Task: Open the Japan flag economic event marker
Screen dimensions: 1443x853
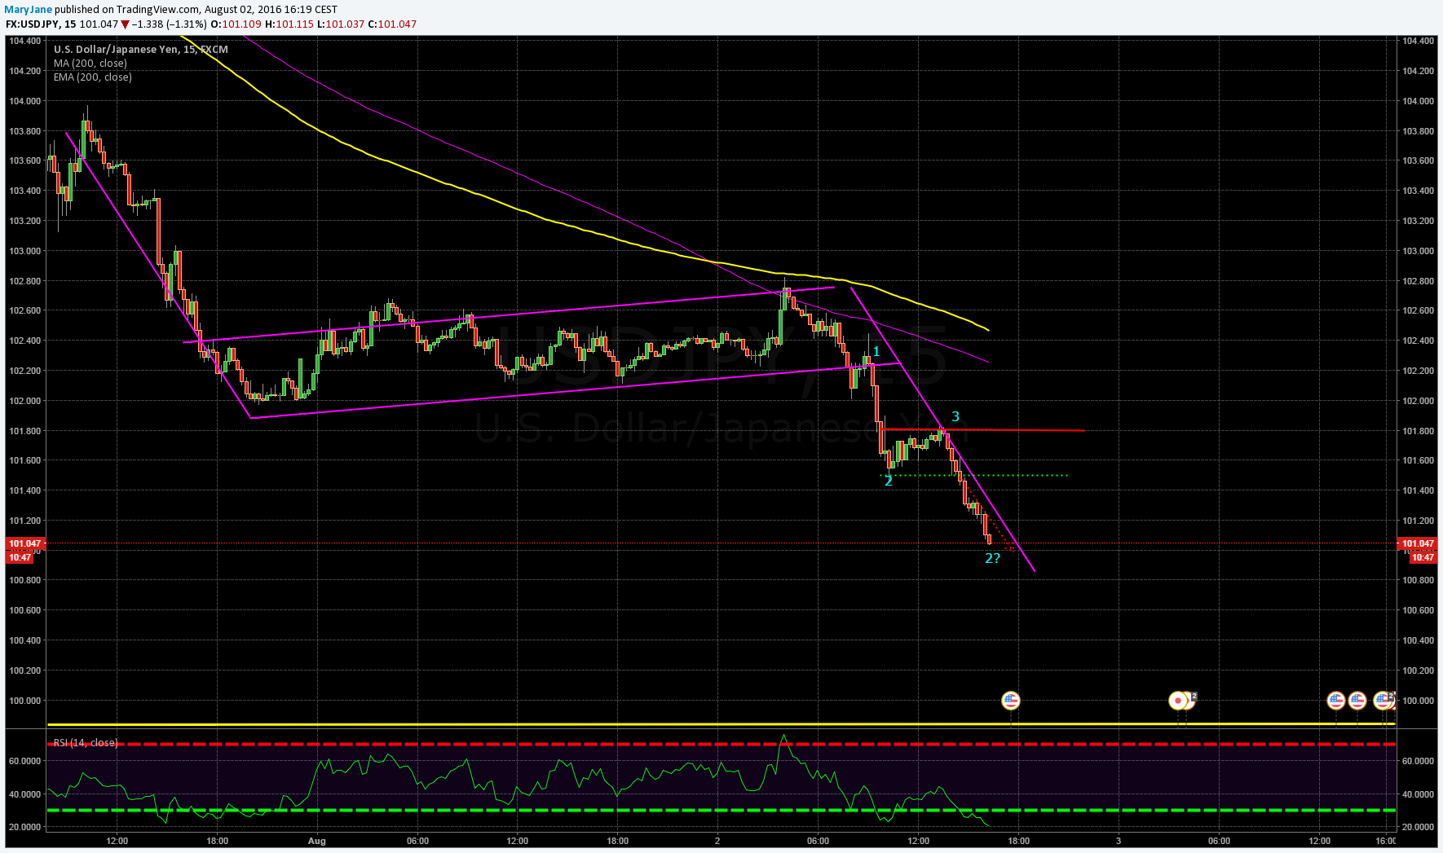Action: tap(1177, 701)
